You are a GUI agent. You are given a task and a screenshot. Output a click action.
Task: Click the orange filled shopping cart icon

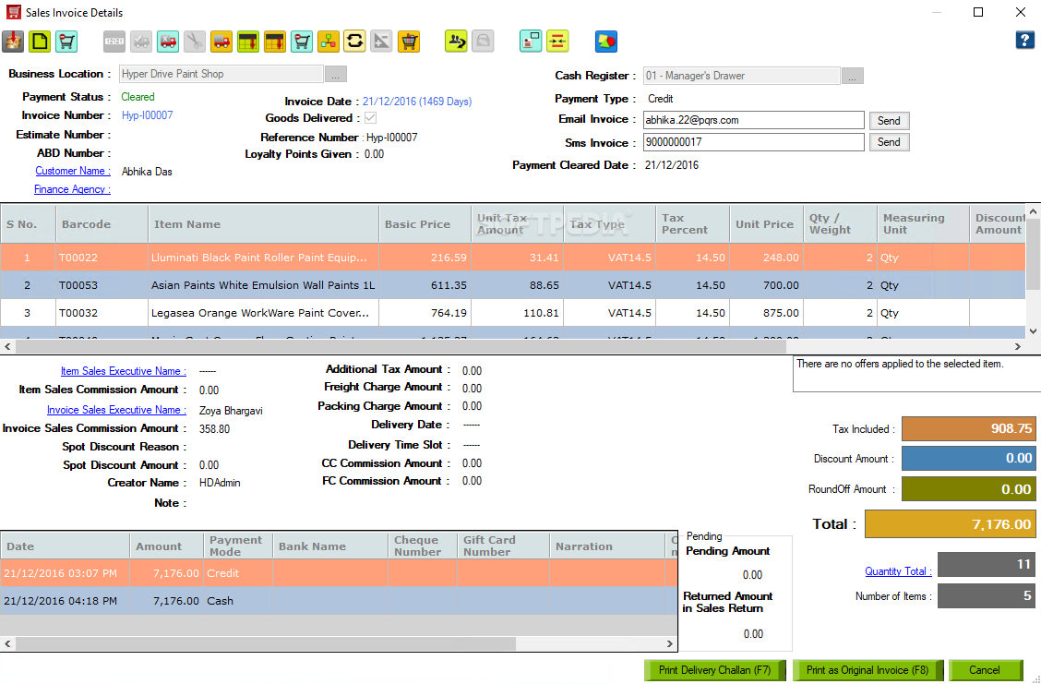pyautogui.click(x=408, y=42)
